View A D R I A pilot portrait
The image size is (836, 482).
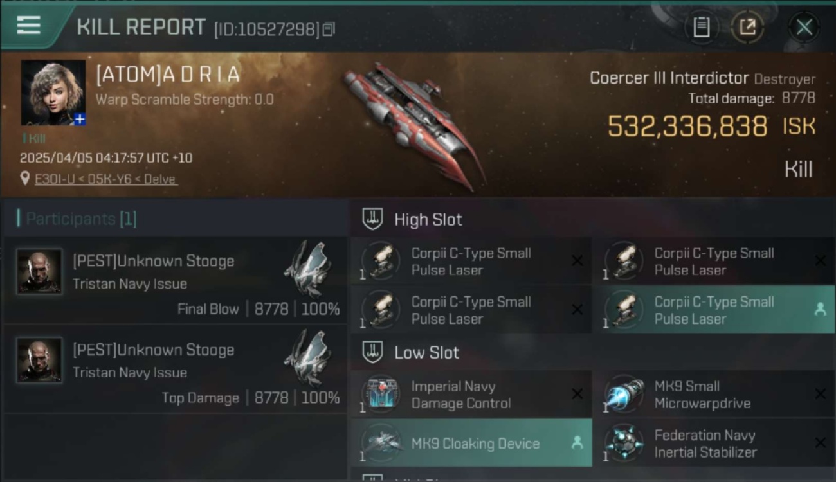click(x=53, y=93)
